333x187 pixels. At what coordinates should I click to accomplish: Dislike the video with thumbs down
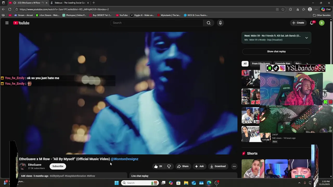click(x=169, y=166)
